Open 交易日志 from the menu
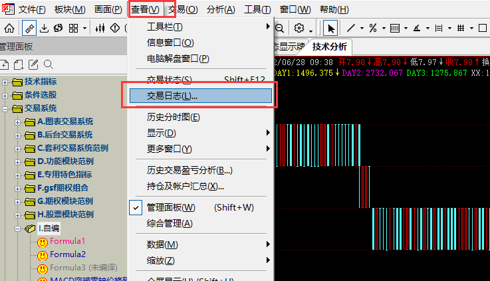Image resolution: width=490 pixels, height=281 pixels. coord(172,96)
